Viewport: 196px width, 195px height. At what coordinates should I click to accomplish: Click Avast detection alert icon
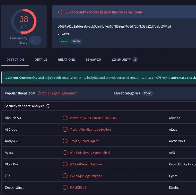click(65, 152)
